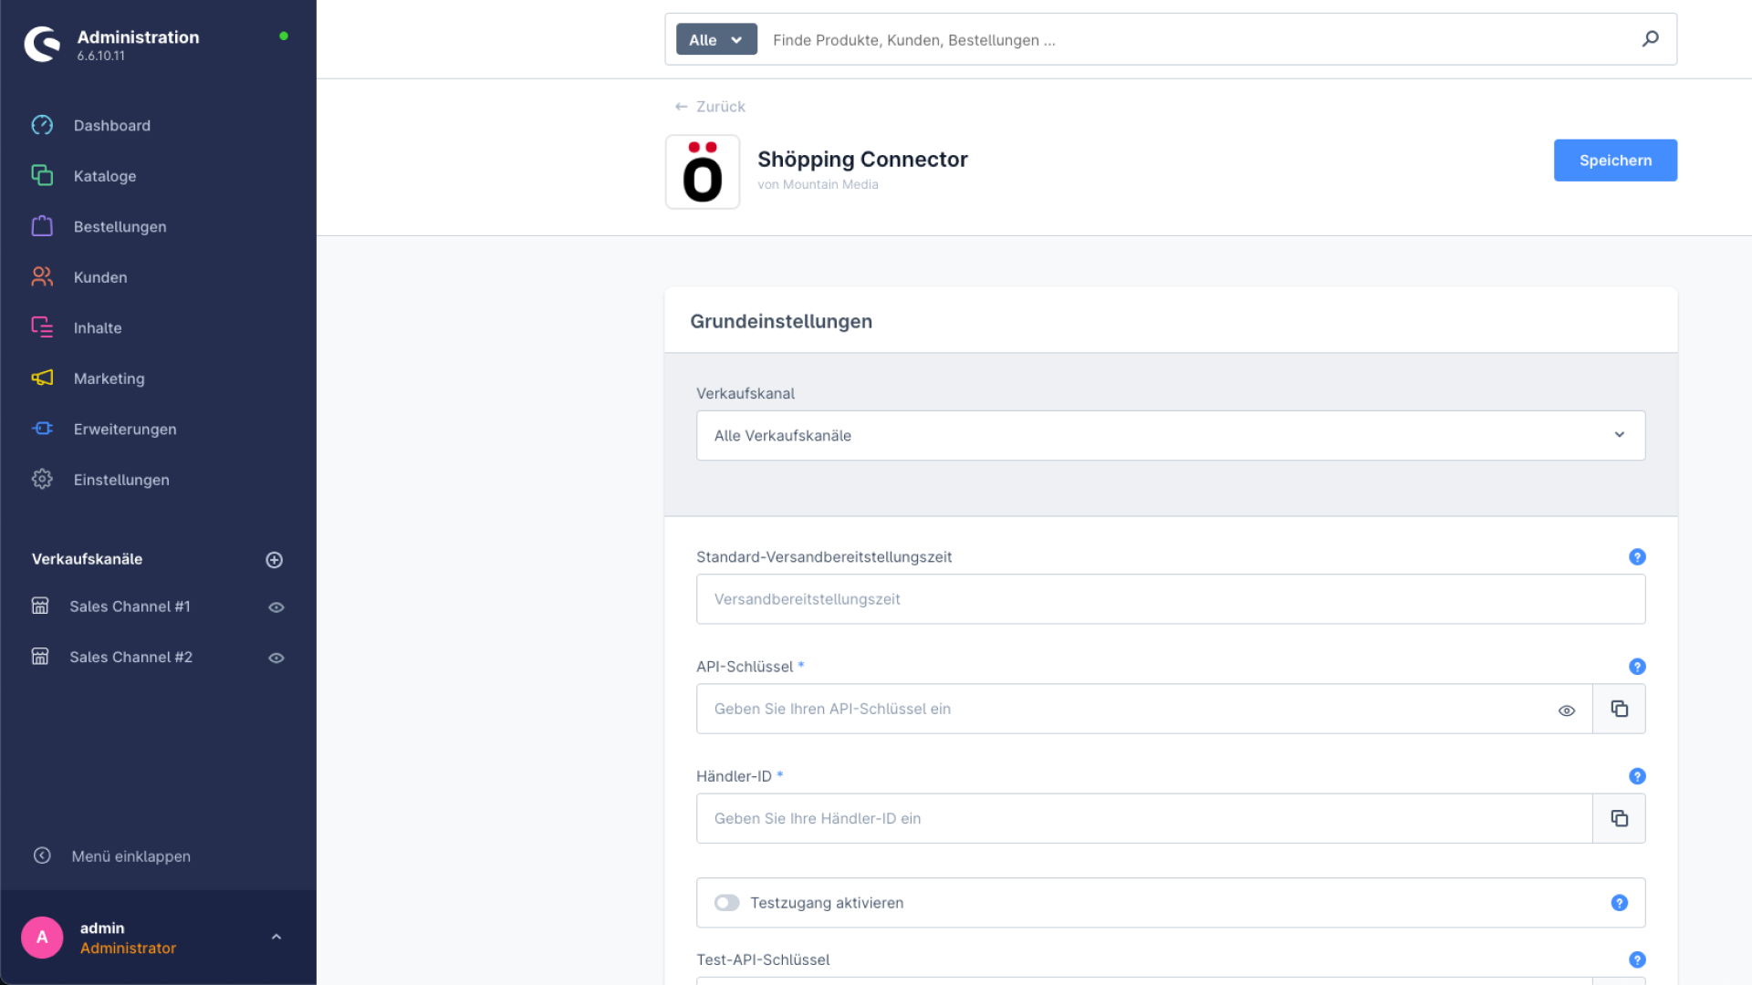Focus the Versandbereitstellungszeit input field
The width and height of the screenshot is (1752, 985).
(1170, 599)
